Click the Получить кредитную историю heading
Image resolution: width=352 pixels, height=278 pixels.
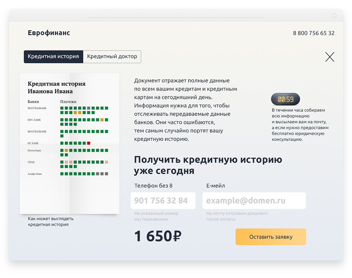(x=208, y=165)
